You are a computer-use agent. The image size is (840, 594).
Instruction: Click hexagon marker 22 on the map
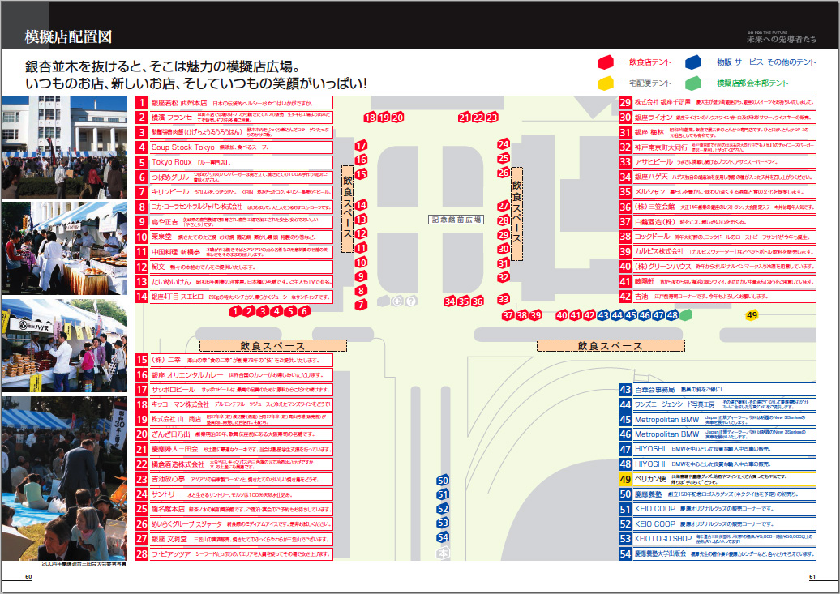point(478,118)
